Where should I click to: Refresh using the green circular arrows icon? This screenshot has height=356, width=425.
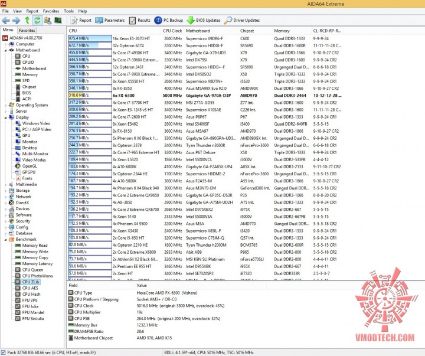coord(37,20)
